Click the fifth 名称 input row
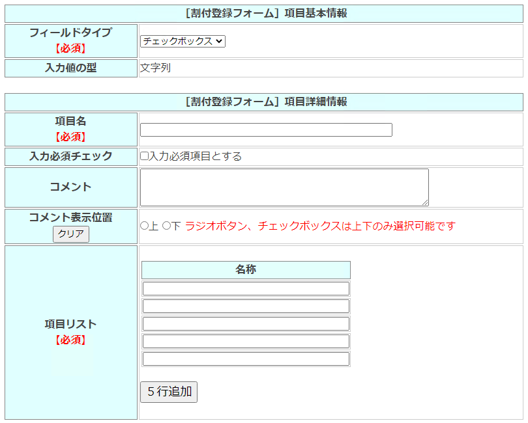The image size is (528, 423). point(246,359)
